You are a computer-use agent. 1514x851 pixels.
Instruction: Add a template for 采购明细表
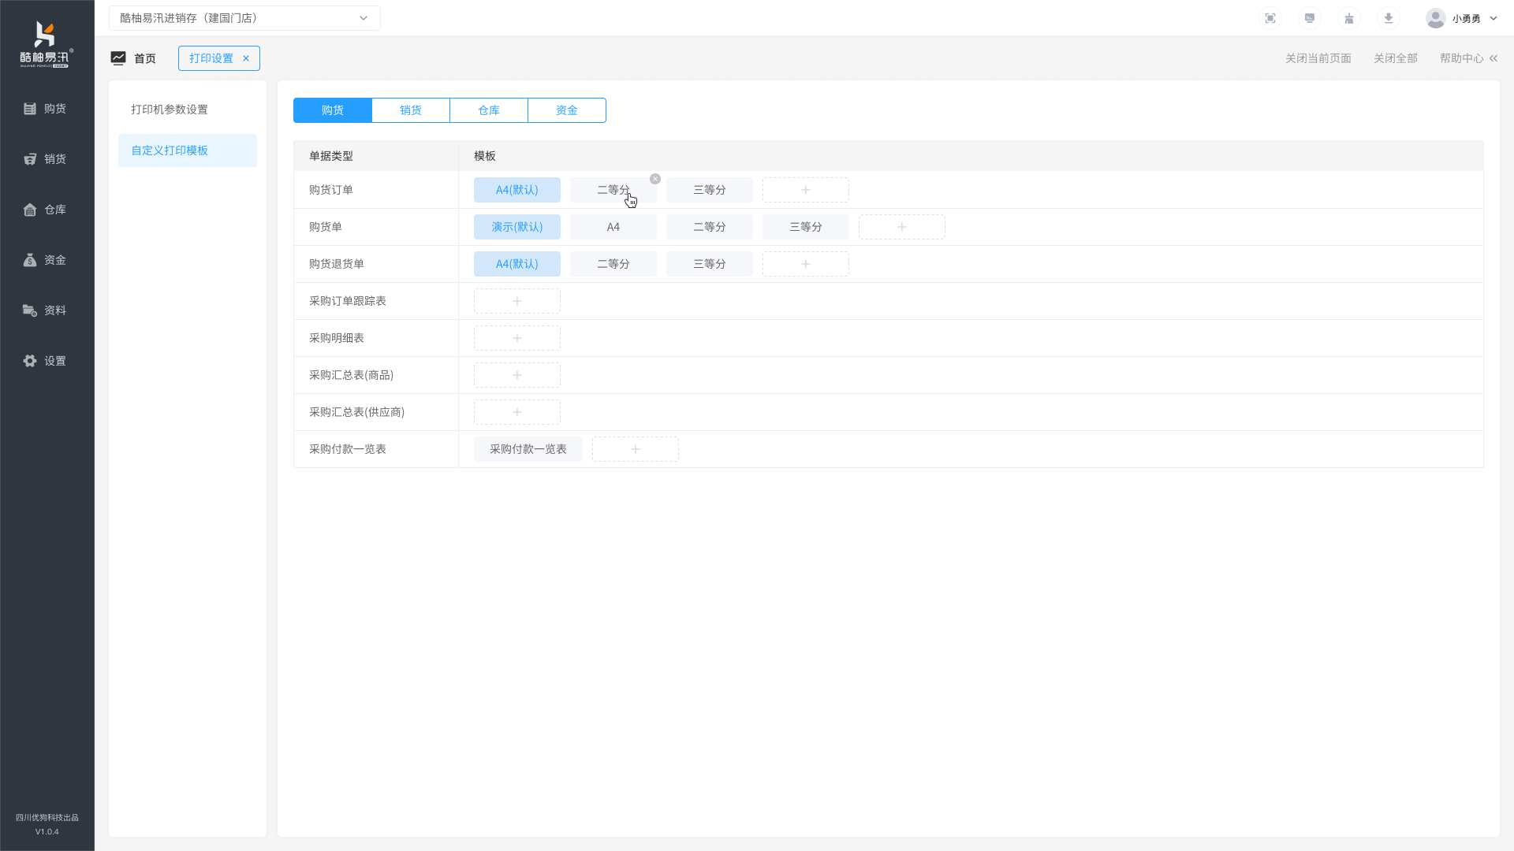[x=517, y=338]
